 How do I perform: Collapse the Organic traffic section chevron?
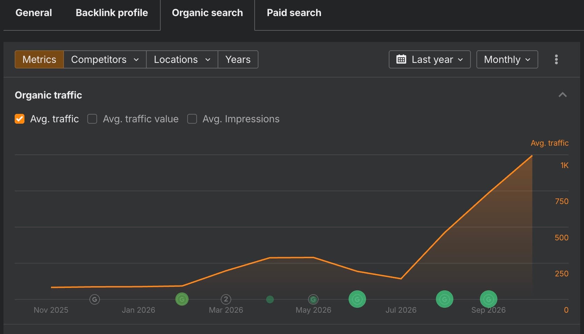562,95
